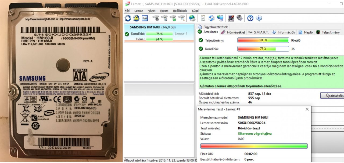Click green check icon in SAMSUNG disk panel
This screenshot has height=163, width=344.
click(x=127, y=34)
